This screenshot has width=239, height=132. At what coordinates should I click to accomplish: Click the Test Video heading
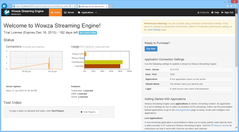(12, 103)
